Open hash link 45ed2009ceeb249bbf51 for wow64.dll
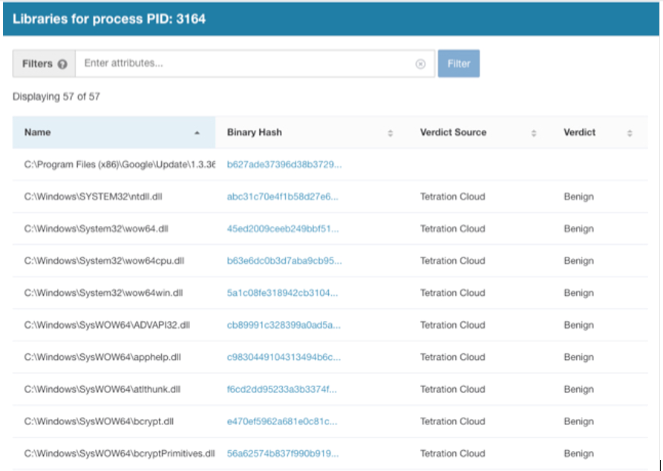663x471 pixels. (282, 228)
